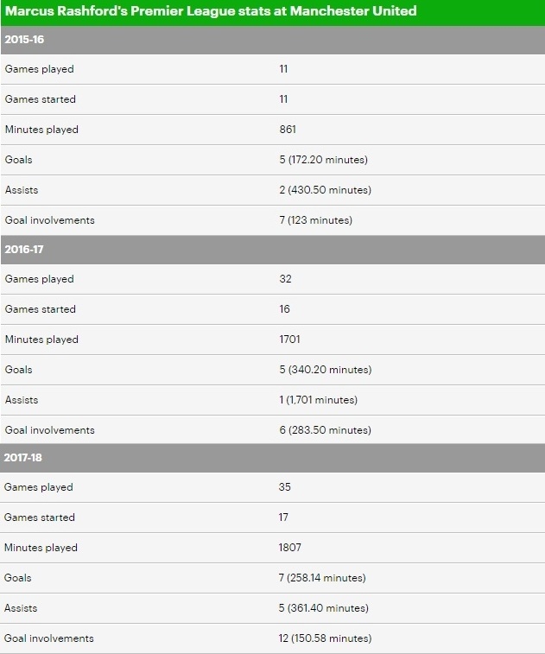This screenshot has width=545, height=654.
Task: Select the '2 (430.50 minutes)' assists cell
Action: pos(325,190)
